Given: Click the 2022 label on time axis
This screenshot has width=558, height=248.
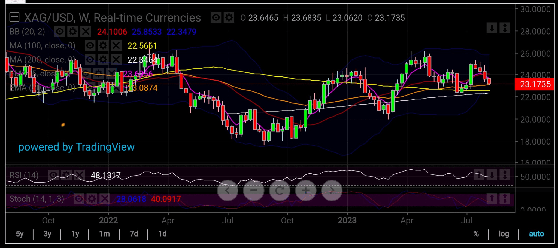Looking at the screenshot, I should (x=108, y=220).
